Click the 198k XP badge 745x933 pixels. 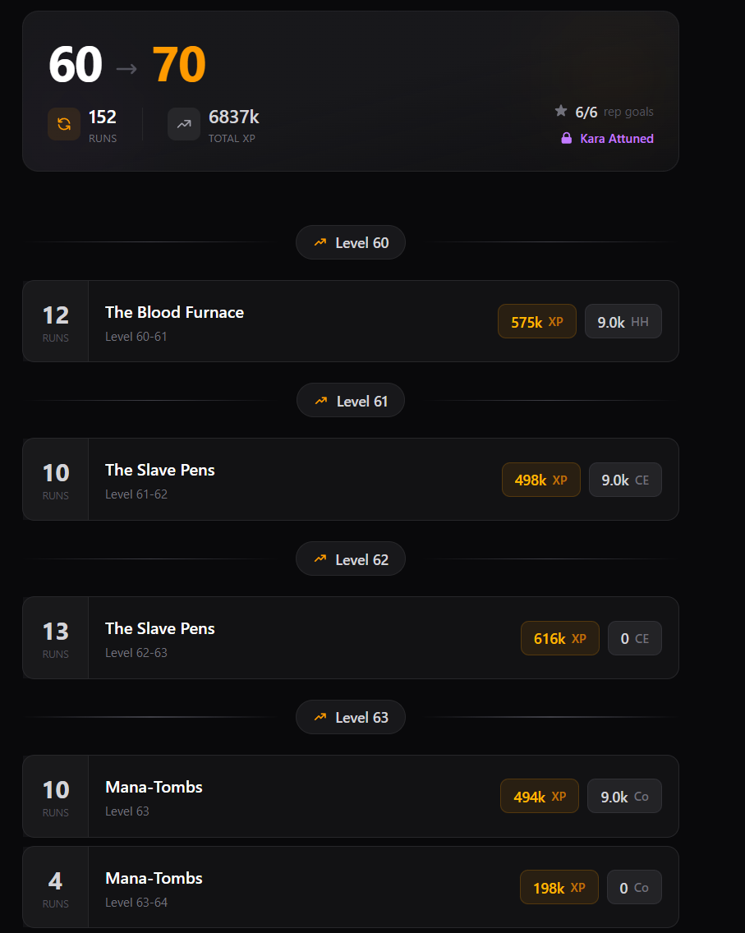coord(559,888)
